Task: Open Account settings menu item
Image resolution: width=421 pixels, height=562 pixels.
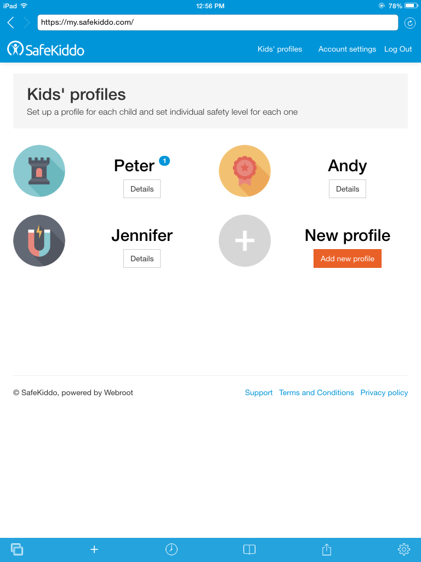Action: pos(347,49)
